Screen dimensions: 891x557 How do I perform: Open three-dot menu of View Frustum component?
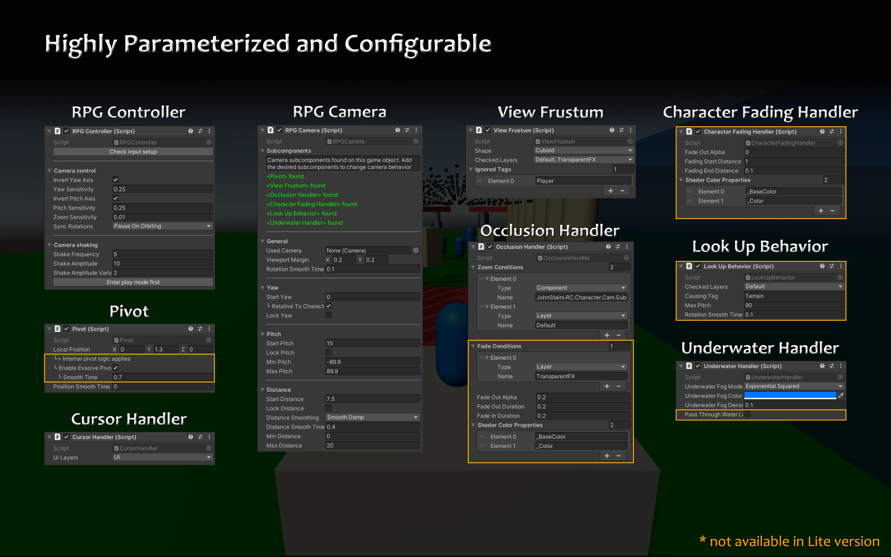[x=631, y=130]
